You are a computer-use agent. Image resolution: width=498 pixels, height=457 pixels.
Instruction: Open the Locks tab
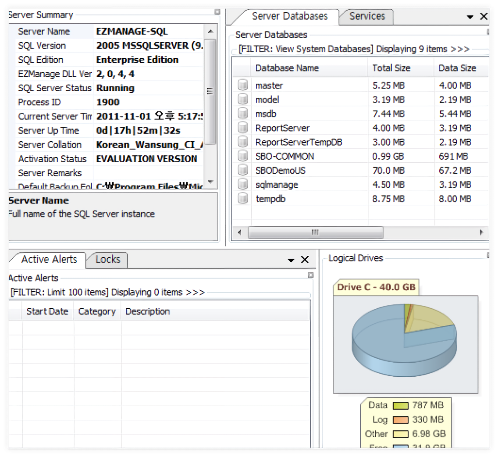click(x=107, y=259)
